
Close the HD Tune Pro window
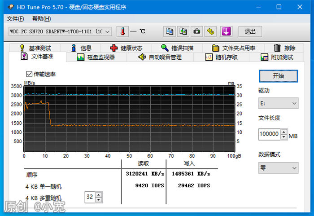[300, 7]
